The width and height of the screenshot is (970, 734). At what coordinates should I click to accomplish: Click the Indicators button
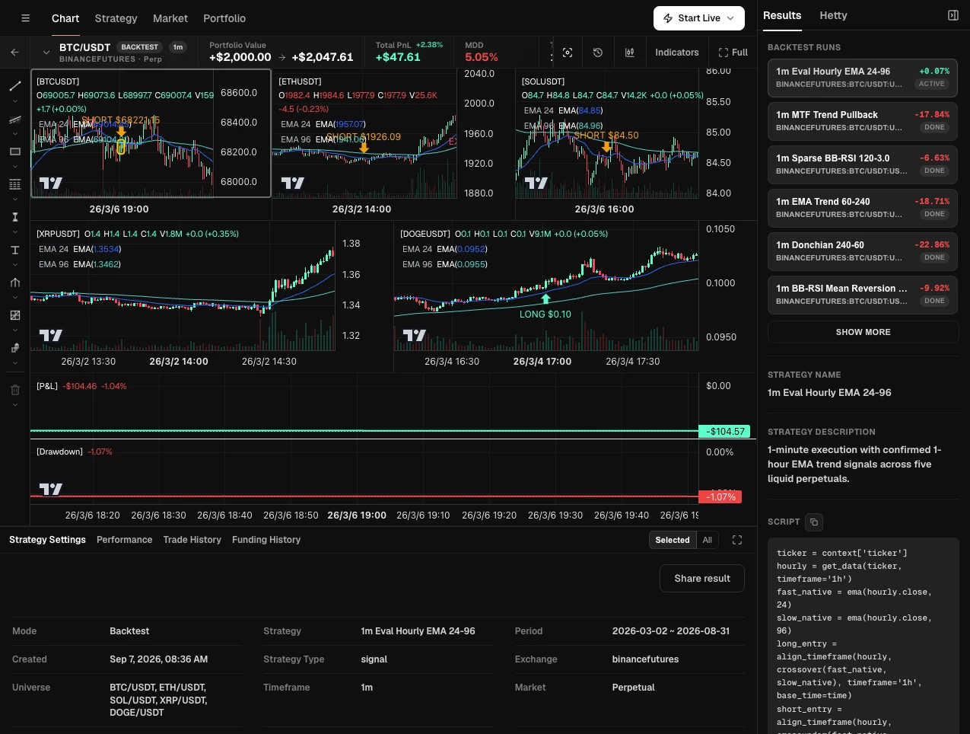[676, 53]
